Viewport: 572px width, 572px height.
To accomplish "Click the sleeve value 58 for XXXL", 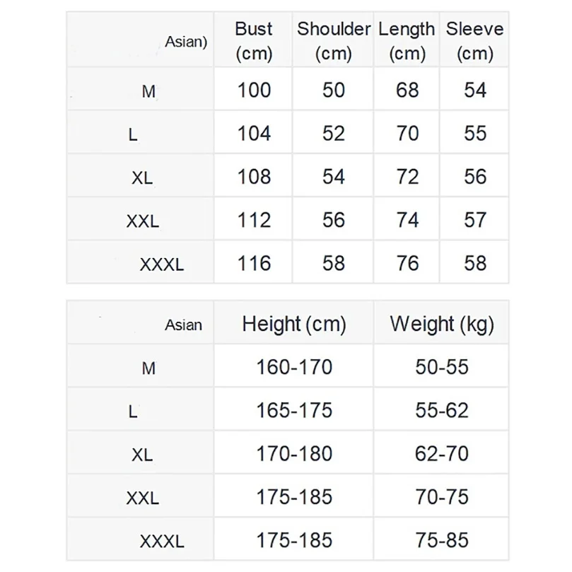I will 475,263.
